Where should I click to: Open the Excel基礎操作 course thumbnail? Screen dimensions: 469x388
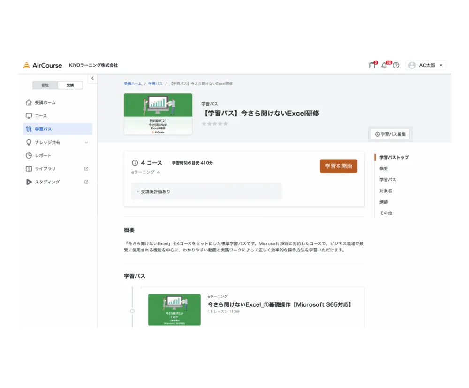(174, 310)
